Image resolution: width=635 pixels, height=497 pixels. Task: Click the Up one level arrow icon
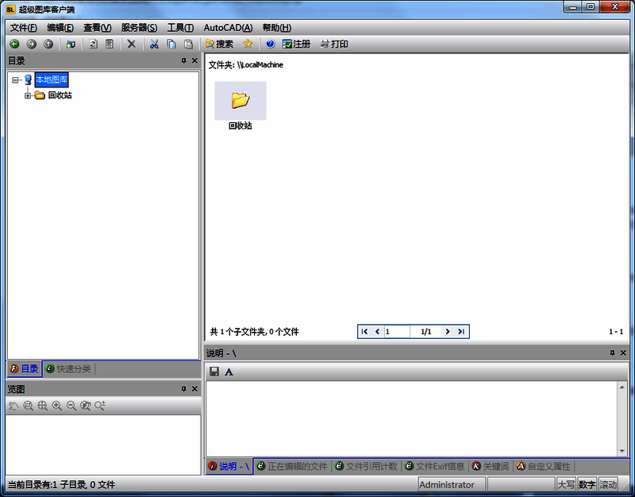click(49, 44)
